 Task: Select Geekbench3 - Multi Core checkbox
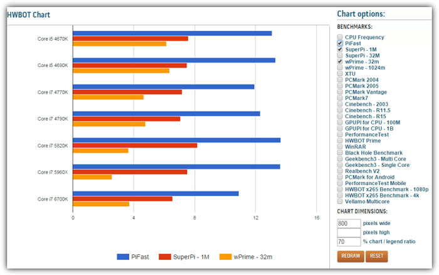coord(340,158)
